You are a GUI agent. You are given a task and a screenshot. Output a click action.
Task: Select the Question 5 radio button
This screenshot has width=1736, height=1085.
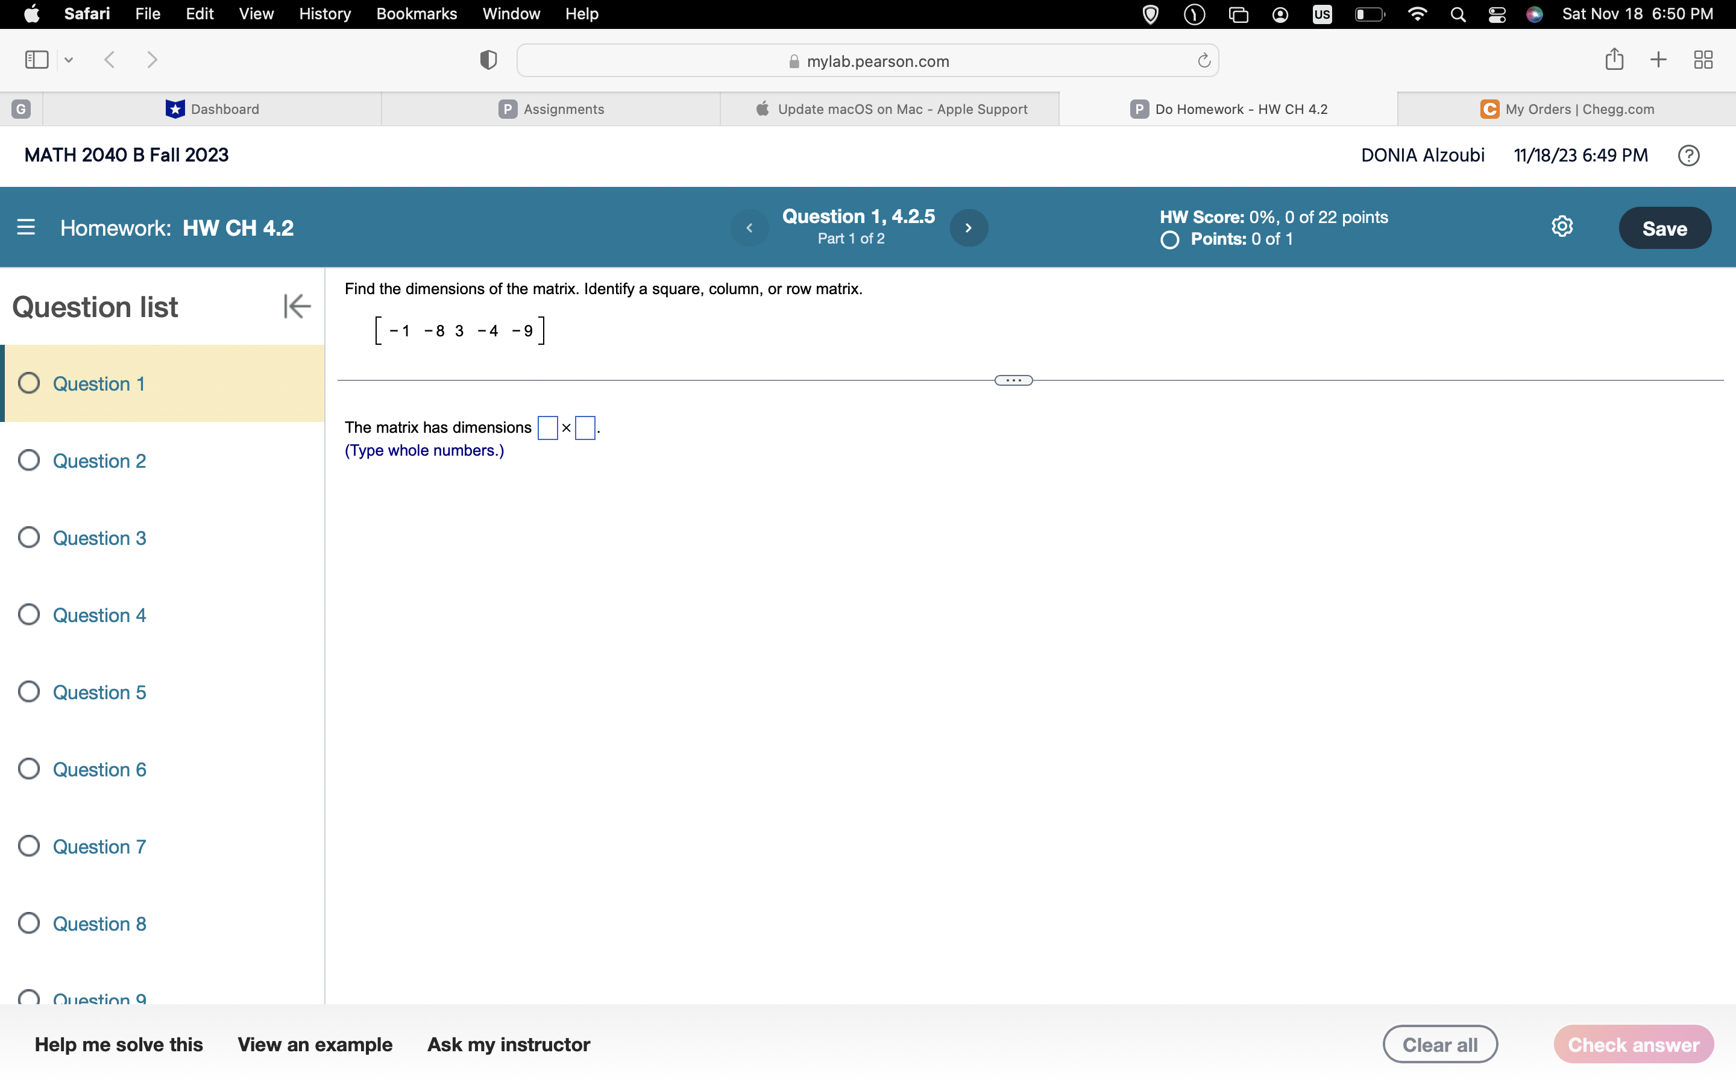tap(29, 691)
